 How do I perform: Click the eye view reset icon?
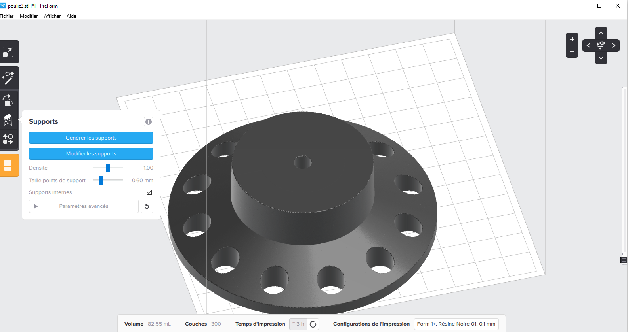[x=601, y=45]
